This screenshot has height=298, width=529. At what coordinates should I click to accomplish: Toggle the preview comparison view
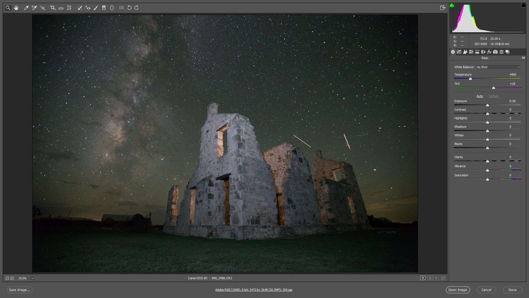point(423,278)
